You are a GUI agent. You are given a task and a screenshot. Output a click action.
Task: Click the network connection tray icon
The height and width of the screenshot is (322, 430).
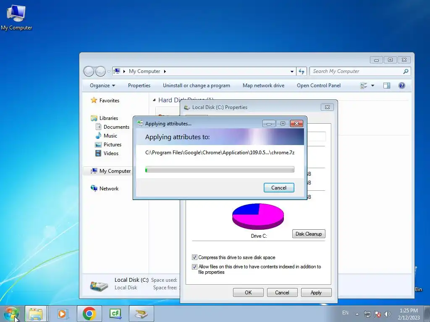367,314
